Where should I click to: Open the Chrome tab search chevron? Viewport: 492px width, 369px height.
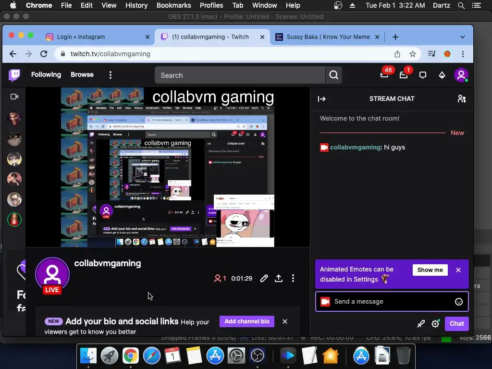point(463,37)
